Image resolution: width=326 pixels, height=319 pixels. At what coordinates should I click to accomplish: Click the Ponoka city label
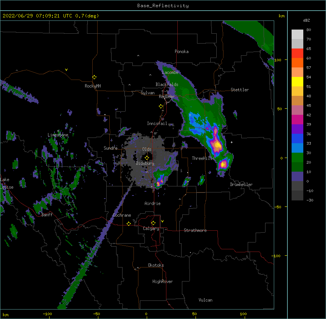(182, 52)
